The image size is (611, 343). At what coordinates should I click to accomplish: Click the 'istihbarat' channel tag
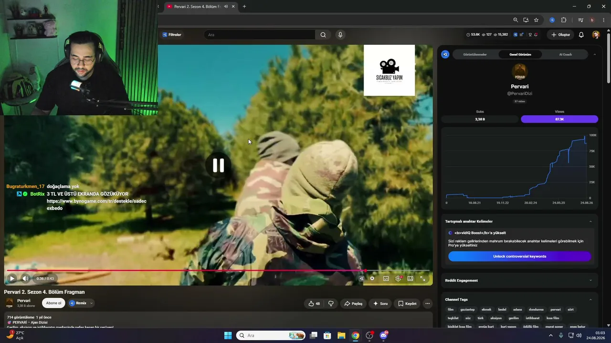pos(532,318)
